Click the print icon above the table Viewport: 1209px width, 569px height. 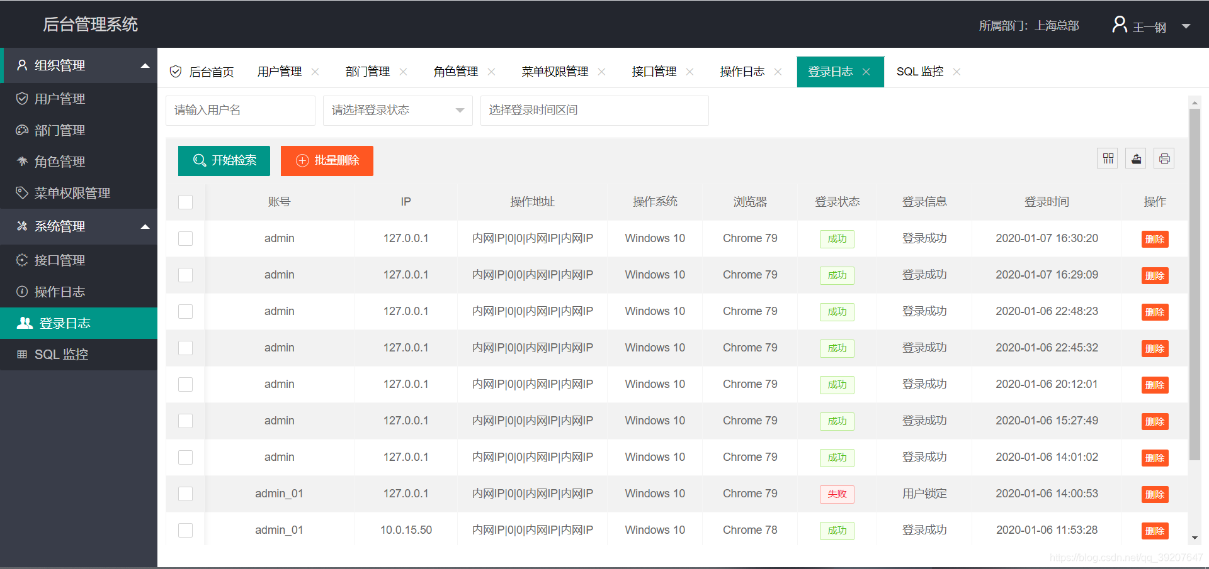1164,158
